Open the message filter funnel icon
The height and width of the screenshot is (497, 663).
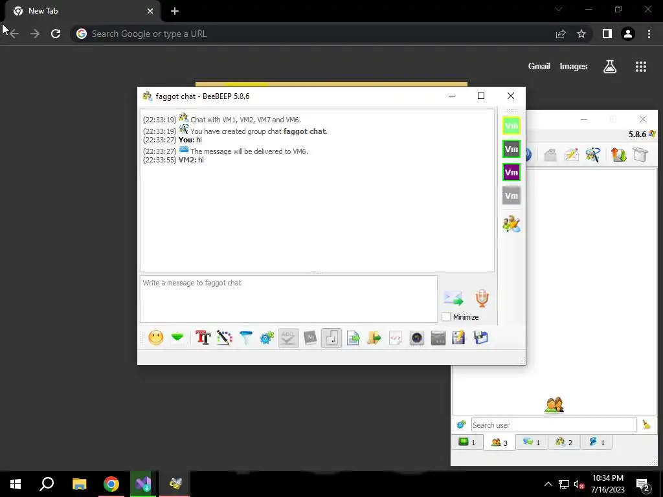click(245, 338)
